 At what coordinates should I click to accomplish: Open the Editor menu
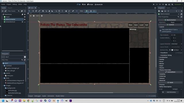pos(20,4)
